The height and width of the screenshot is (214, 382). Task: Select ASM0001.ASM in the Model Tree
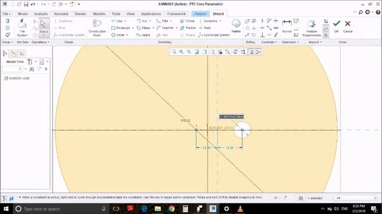[17, 78]
